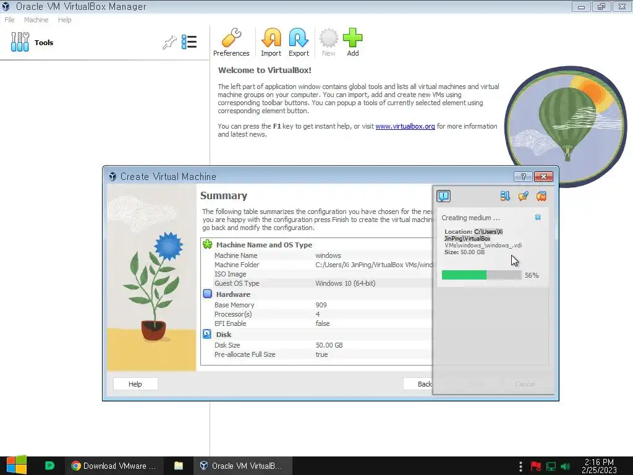Click the 'Windows 10 (64-bit)' guest OS value
Image resolution: width=633 pixels, height=475 pixels.
[x=345, y=283]
